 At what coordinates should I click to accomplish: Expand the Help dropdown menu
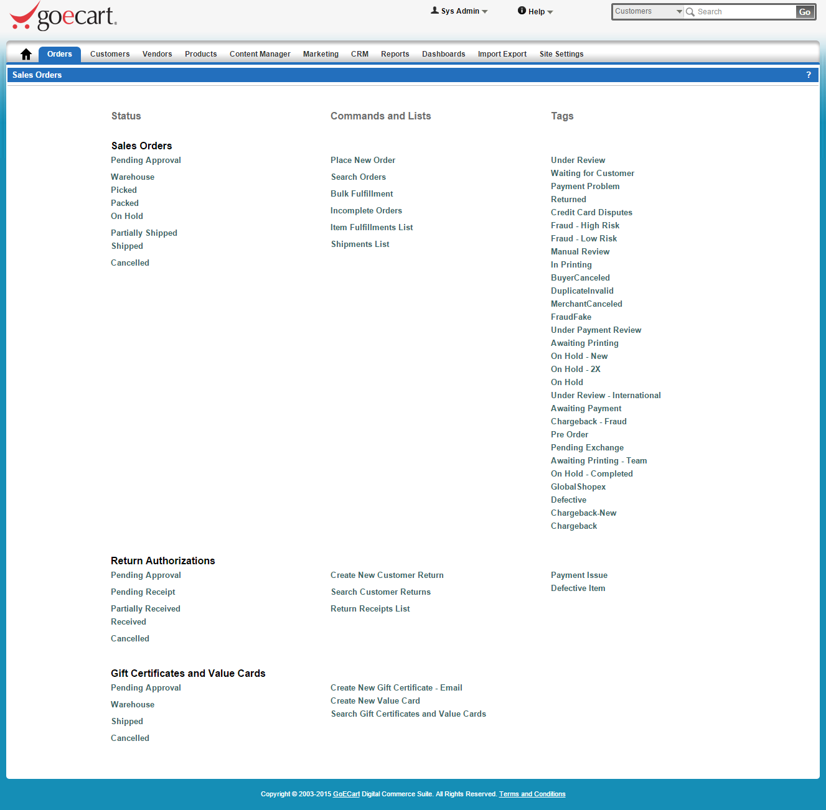(535, 11)
